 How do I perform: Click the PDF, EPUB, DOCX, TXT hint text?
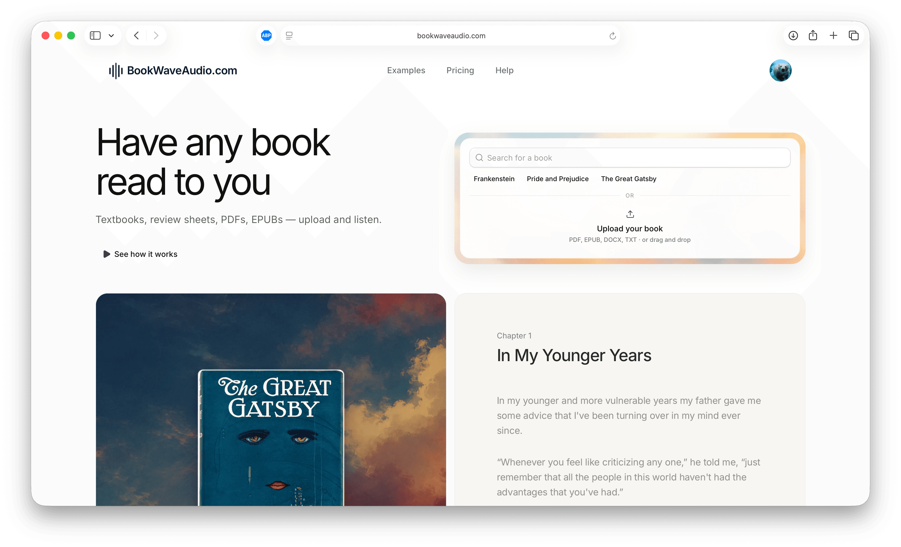629,239
